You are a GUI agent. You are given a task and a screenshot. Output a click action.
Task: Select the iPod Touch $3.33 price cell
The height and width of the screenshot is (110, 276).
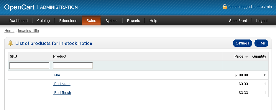pos(236,92)
